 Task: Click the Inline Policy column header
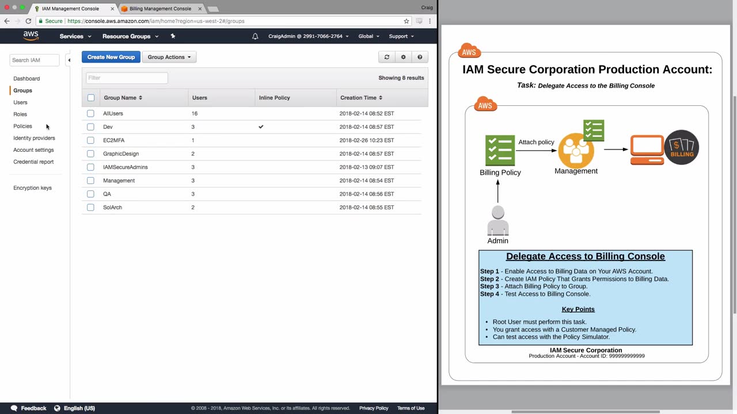[275, 98]
